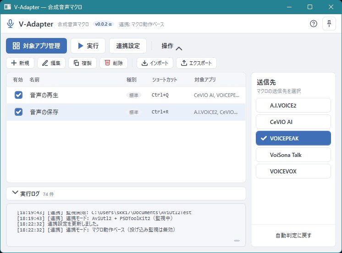The image size is (342, 253).
Task: Click the 74 件 log count
Action: (x=48, y=194)
